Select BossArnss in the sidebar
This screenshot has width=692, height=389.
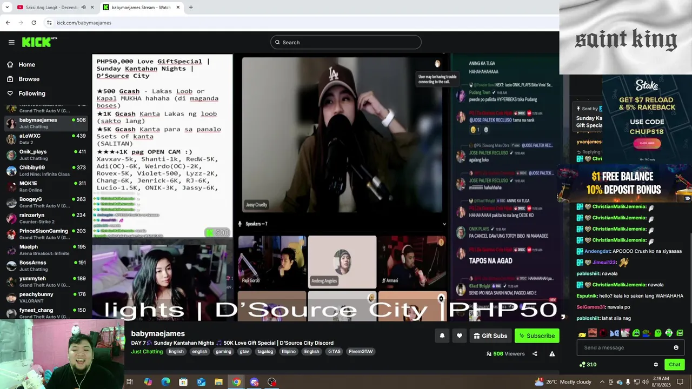tap(46, 266)
